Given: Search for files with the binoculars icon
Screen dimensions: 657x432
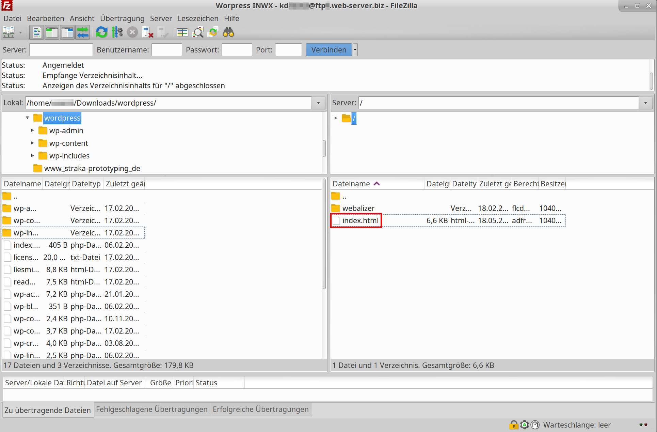Looking at the screenshot, I should [x=228, y=32].
